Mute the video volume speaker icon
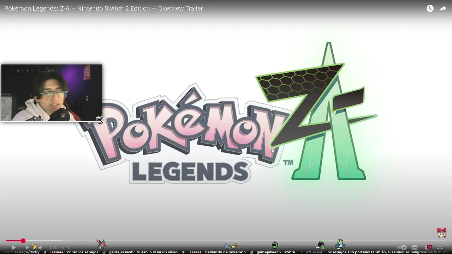 (40, 248)
